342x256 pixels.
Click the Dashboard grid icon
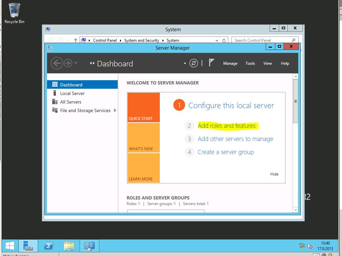click(55, 84)
